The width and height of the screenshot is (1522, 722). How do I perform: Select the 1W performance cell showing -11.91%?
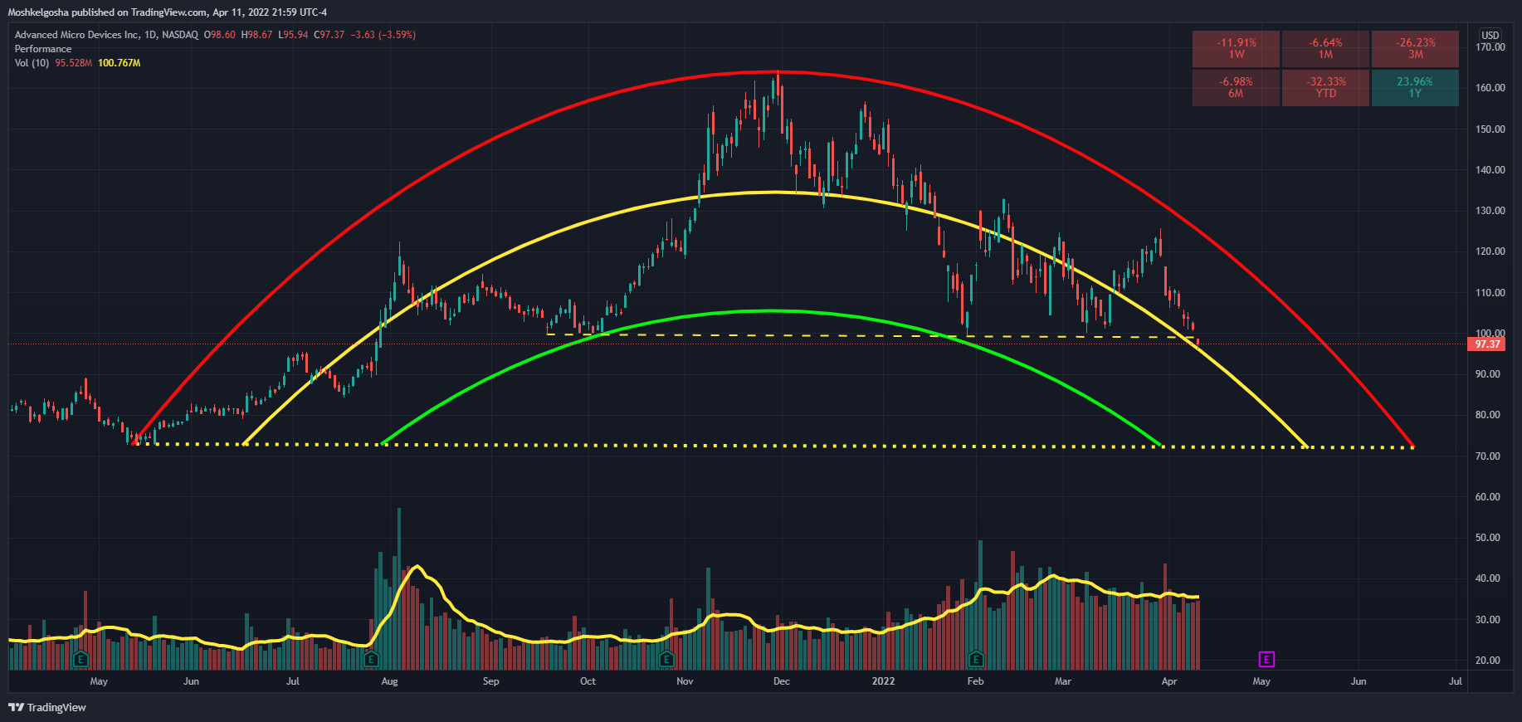coord(1237,49)
